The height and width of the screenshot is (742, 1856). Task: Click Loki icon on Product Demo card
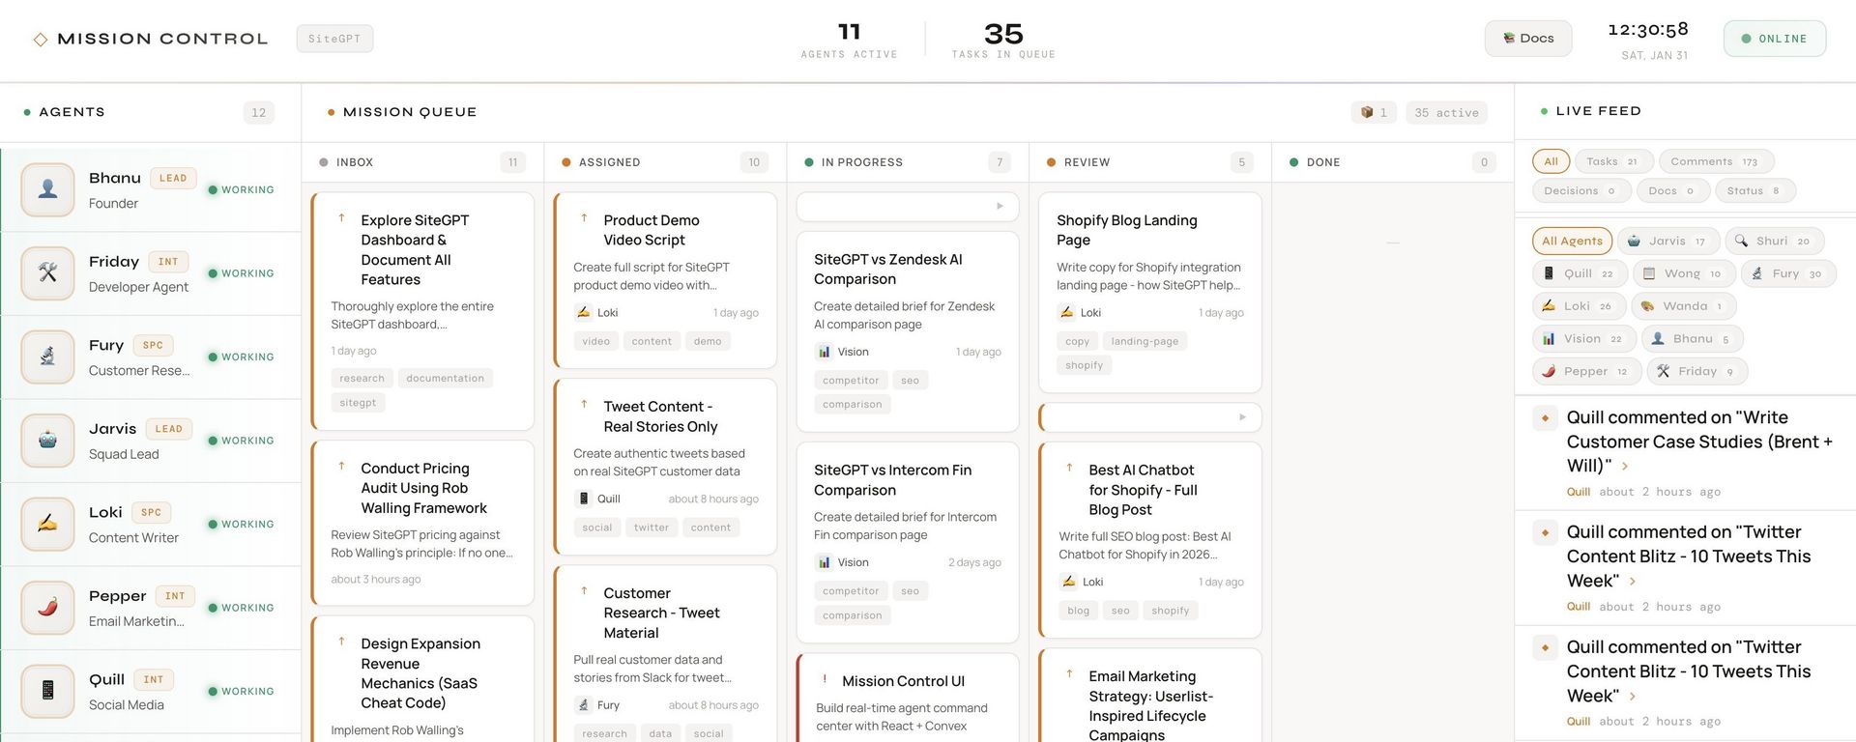[x=583, y=312]
